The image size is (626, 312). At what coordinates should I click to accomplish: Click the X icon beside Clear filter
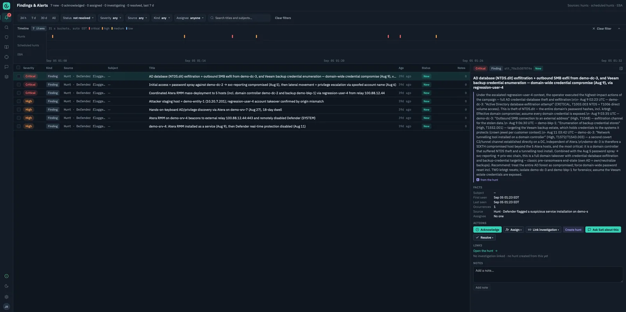pos(594,29)
